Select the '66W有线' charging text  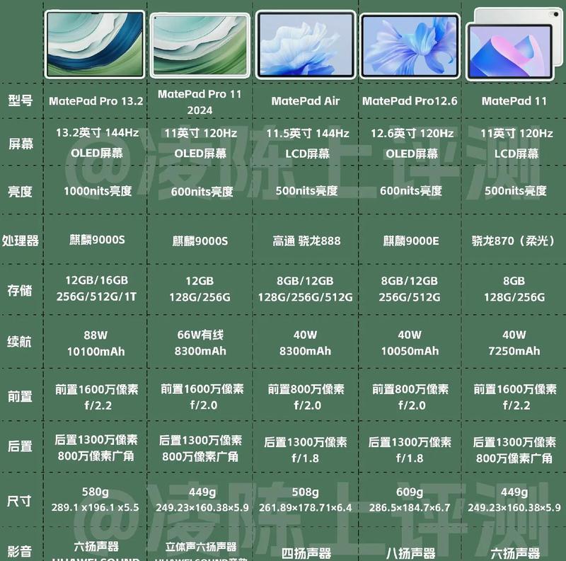[200, 335]
